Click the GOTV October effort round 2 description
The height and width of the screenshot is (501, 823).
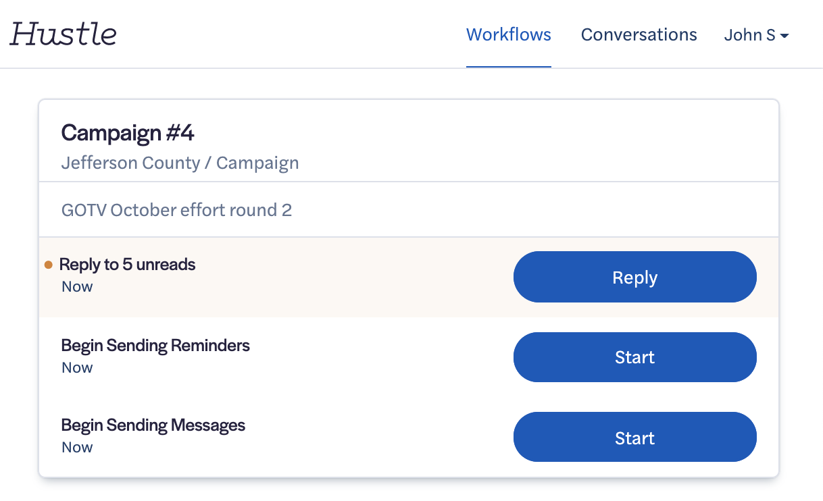[x=176, y=210]
